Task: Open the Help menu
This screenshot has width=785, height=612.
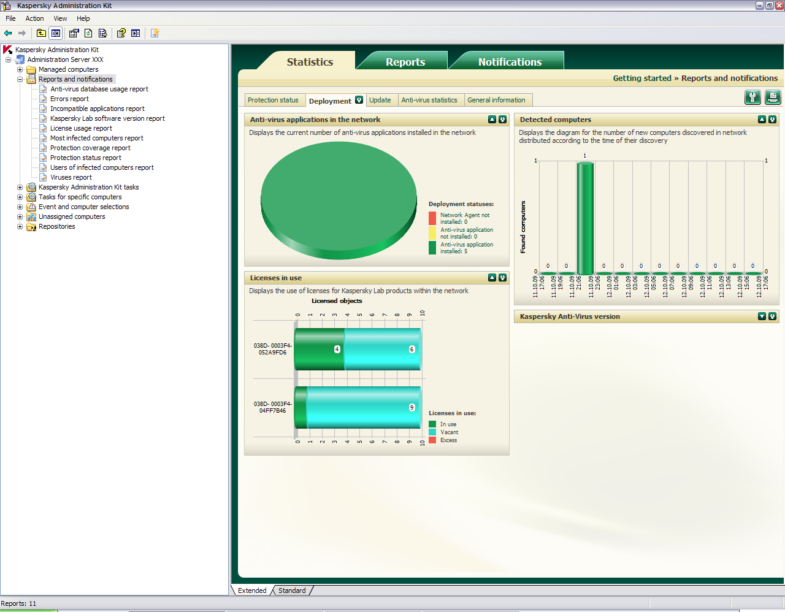Action: tap(83, 18)
